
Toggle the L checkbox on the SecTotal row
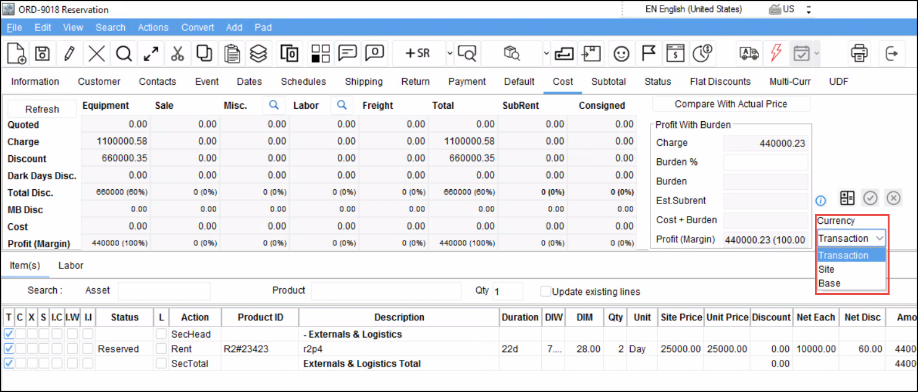pyautogui.click(x=161, y=364)
